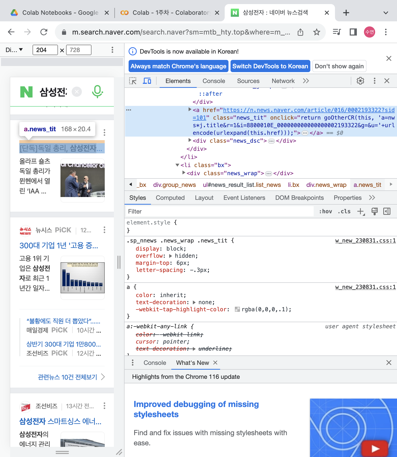Click Always match Chrome's language button
The width and height of the screenshot is (397, 457).
pyautogui.click(x=178, y=66)
